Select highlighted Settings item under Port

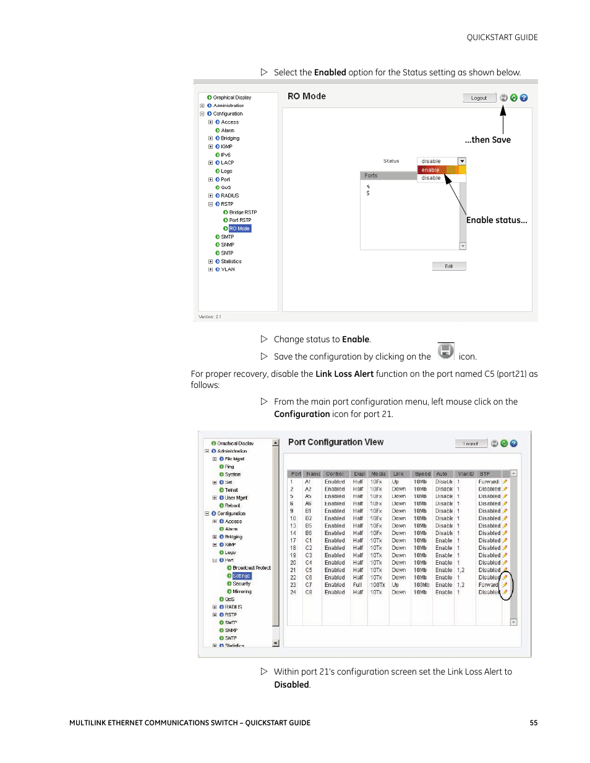pos(242,576)
